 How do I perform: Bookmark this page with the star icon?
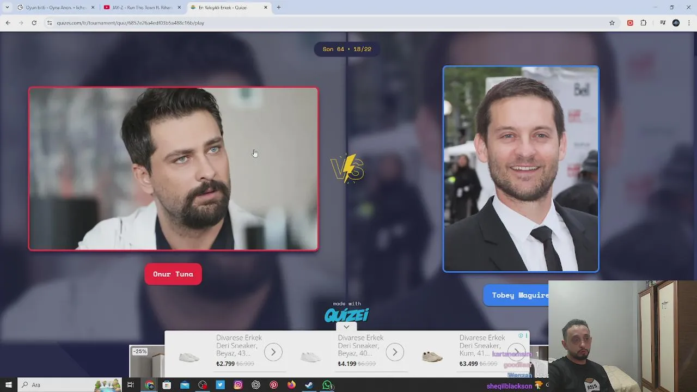612,23
